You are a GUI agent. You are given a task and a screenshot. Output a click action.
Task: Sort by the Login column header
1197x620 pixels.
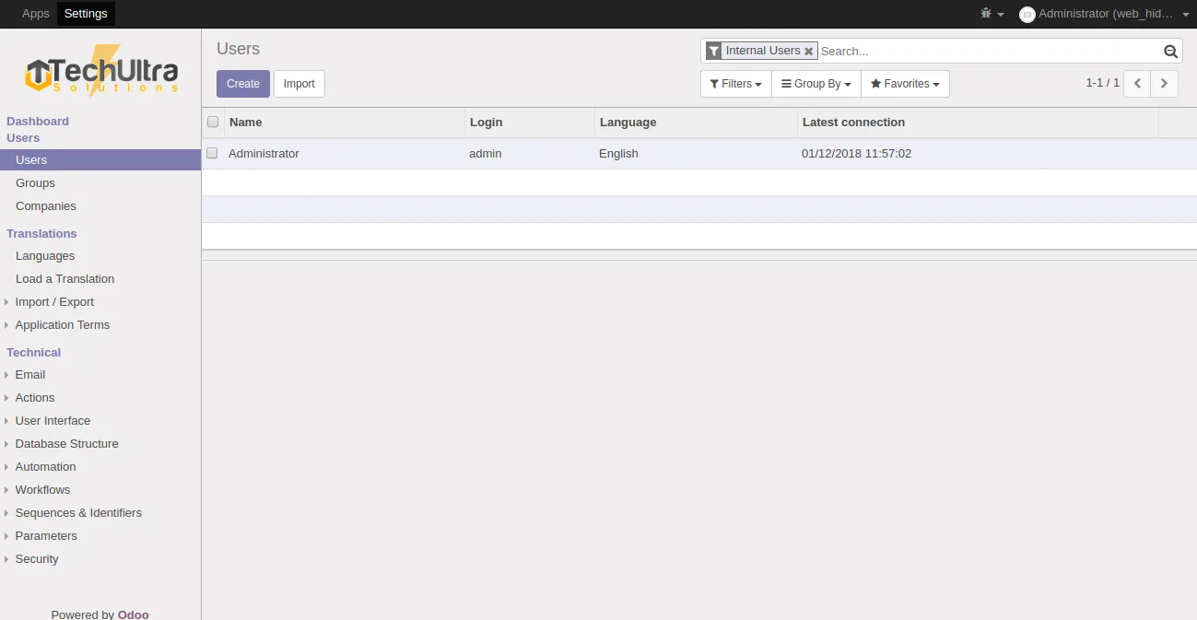point(530,123)
